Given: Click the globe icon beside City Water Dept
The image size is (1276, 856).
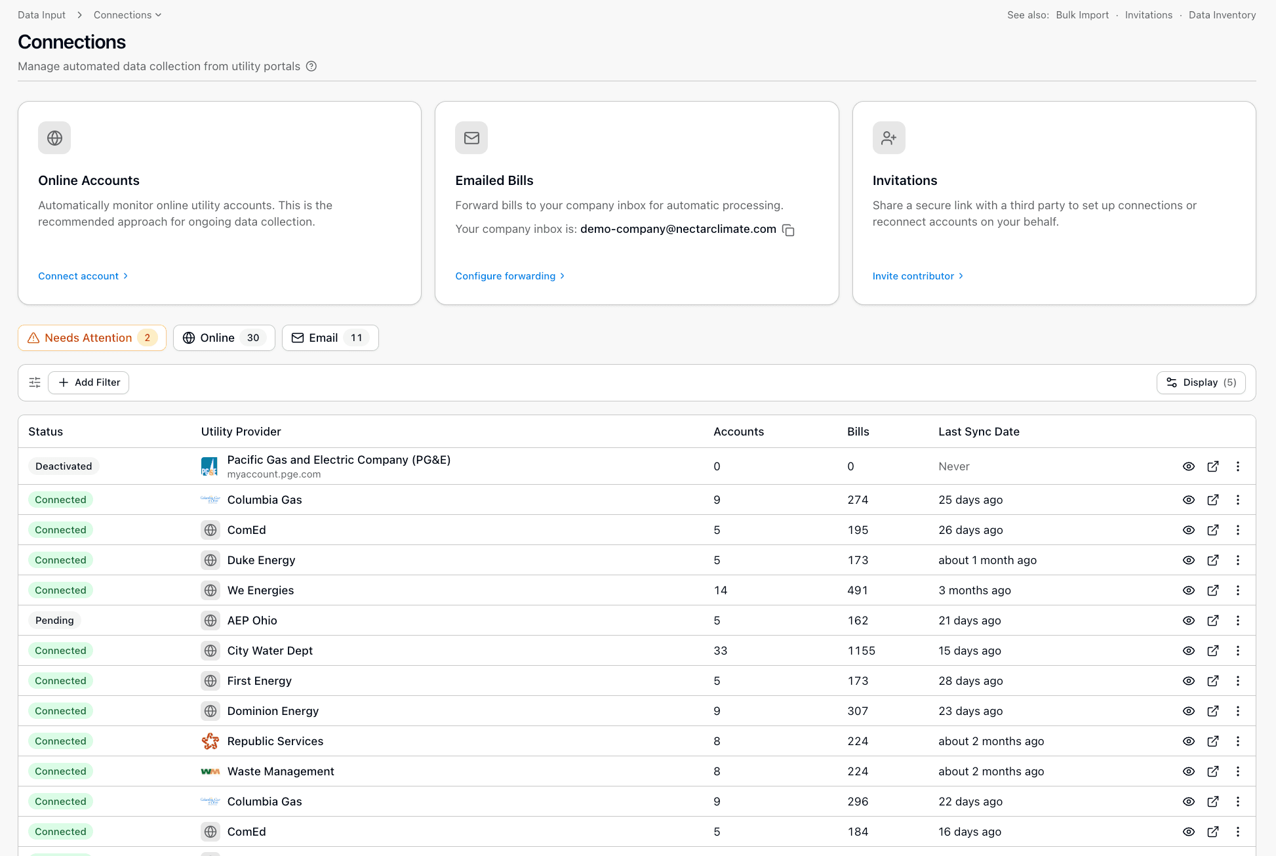Looking at the screenshot, I should pyautogui.click(x=210, y=651).
